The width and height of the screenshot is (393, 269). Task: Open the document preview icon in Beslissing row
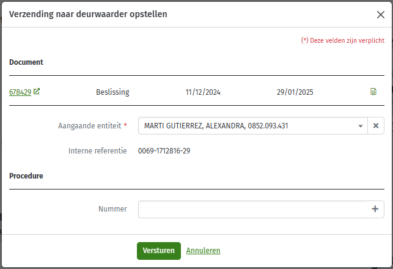(x=373, y=92)
